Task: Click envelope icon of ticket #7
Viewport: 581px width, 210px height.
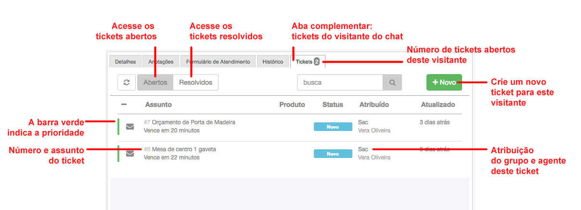Action: (130, 127)
